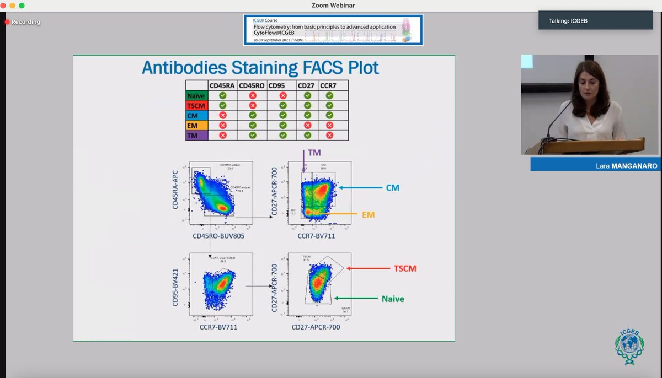Click the green Naïve row label in table
The width and height of the screenshot is (662, 378).
tap(197, 95)
